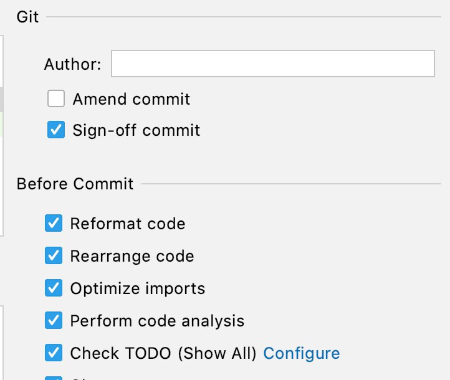The image size is (450, 380).
Task: Click the Author text field
Action: [272, 64]
